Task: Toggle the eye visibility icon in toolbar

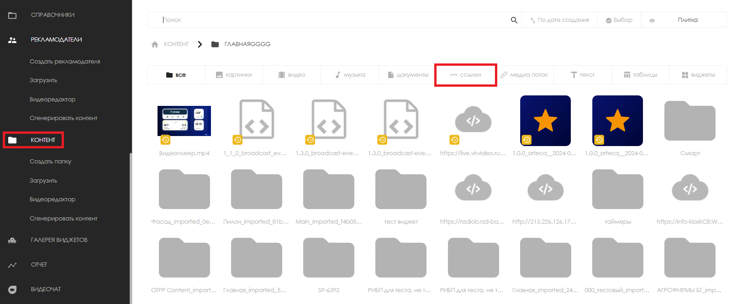Action: click(x=652, y=21)
